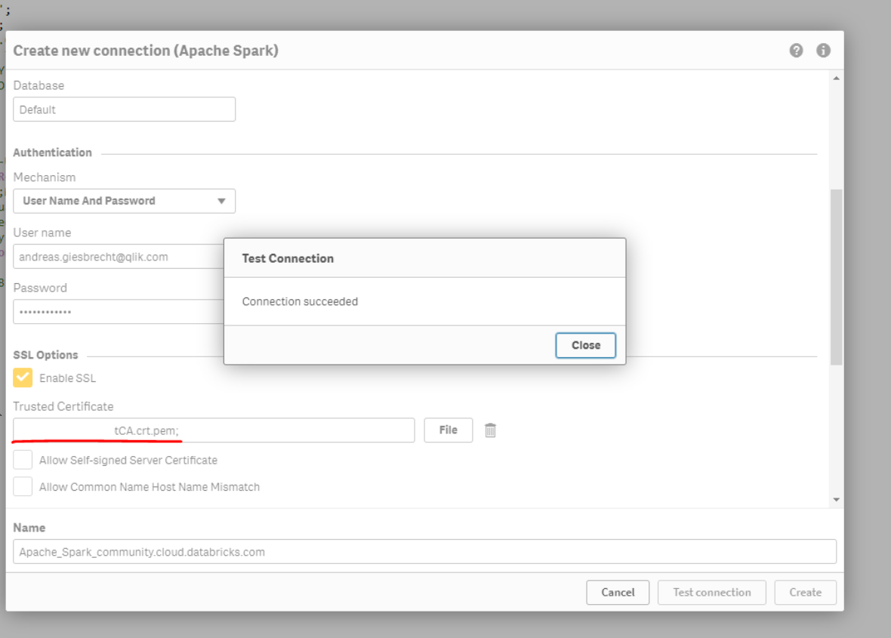Viewport: 891px width, 638px height.
Task: Delete trusted certificate with trash icon
Action: 490,430
